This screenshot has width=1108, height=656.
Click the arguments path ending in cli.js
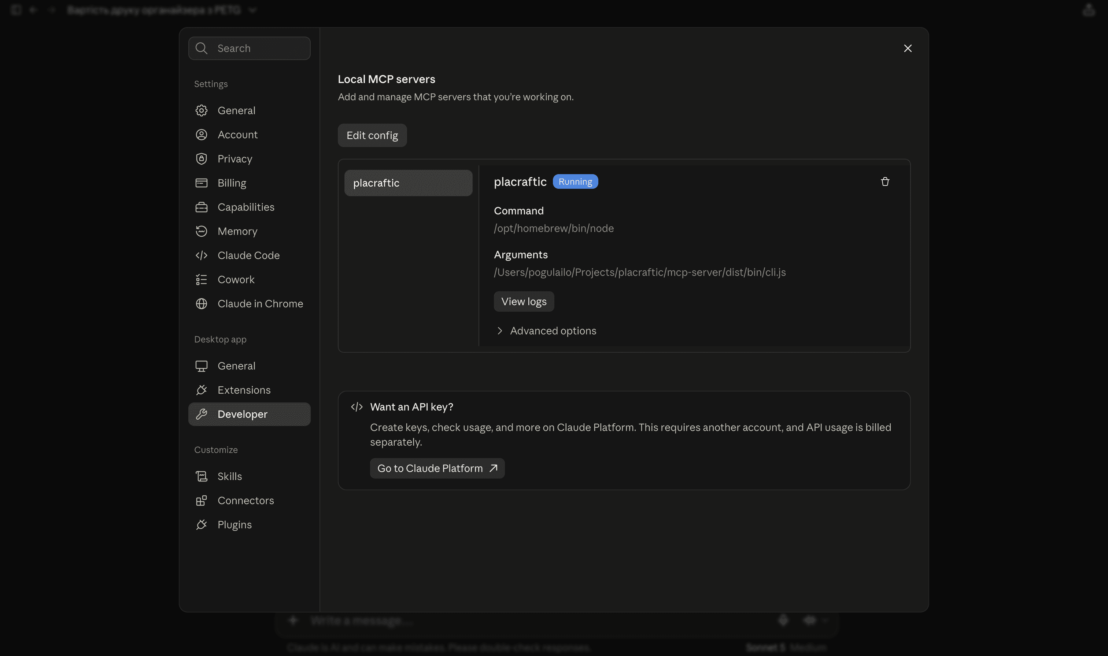point(640,272)
